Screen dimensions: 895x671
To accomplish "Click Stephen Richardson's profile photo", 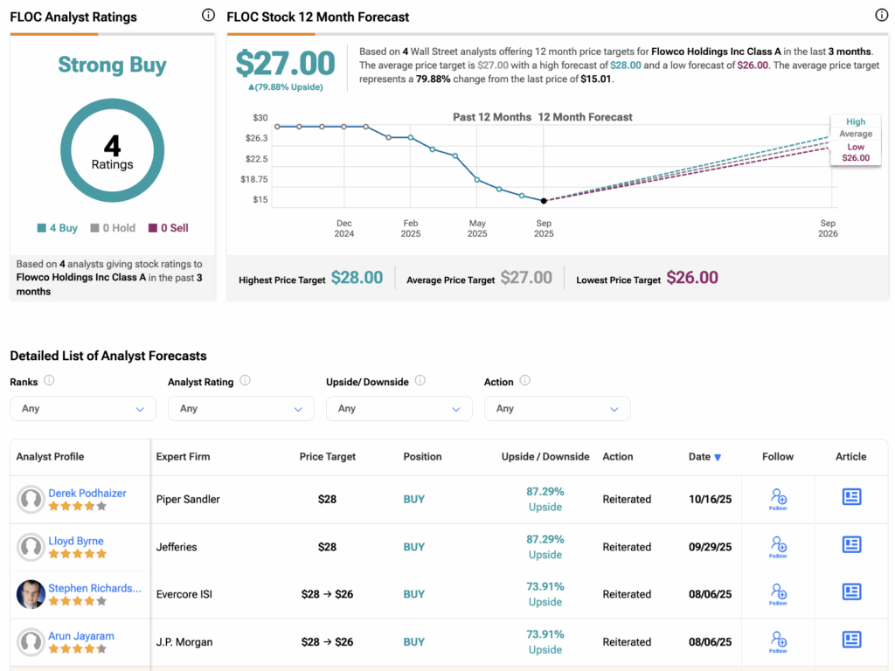I will (x=31, y=594).
